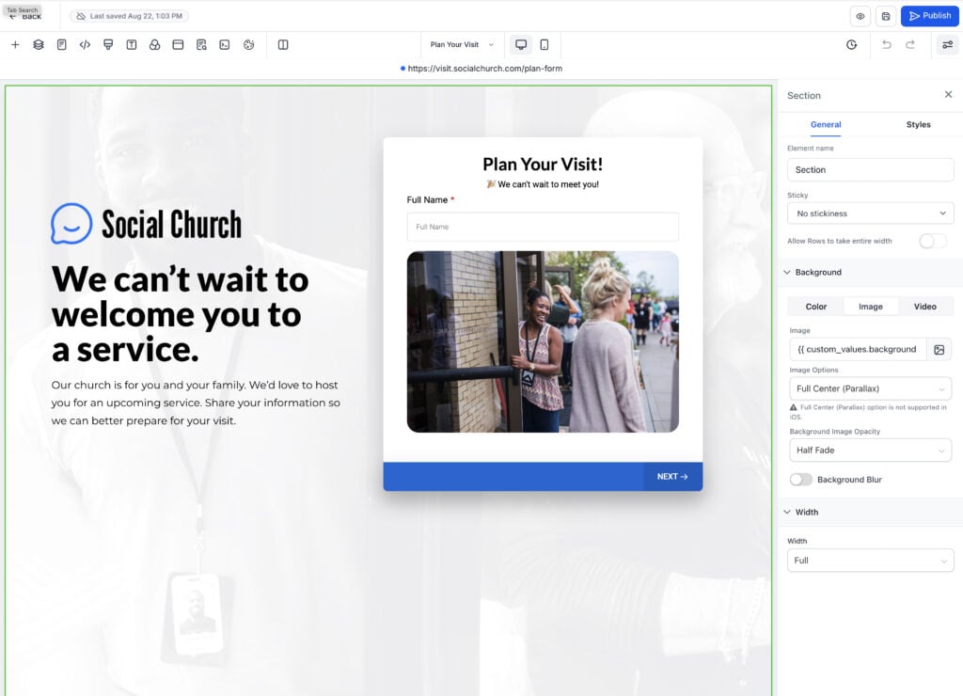The width and height of the screenshot is (963, 696).
Task: Click the color palette theme icon
Action: click(248, 44)
